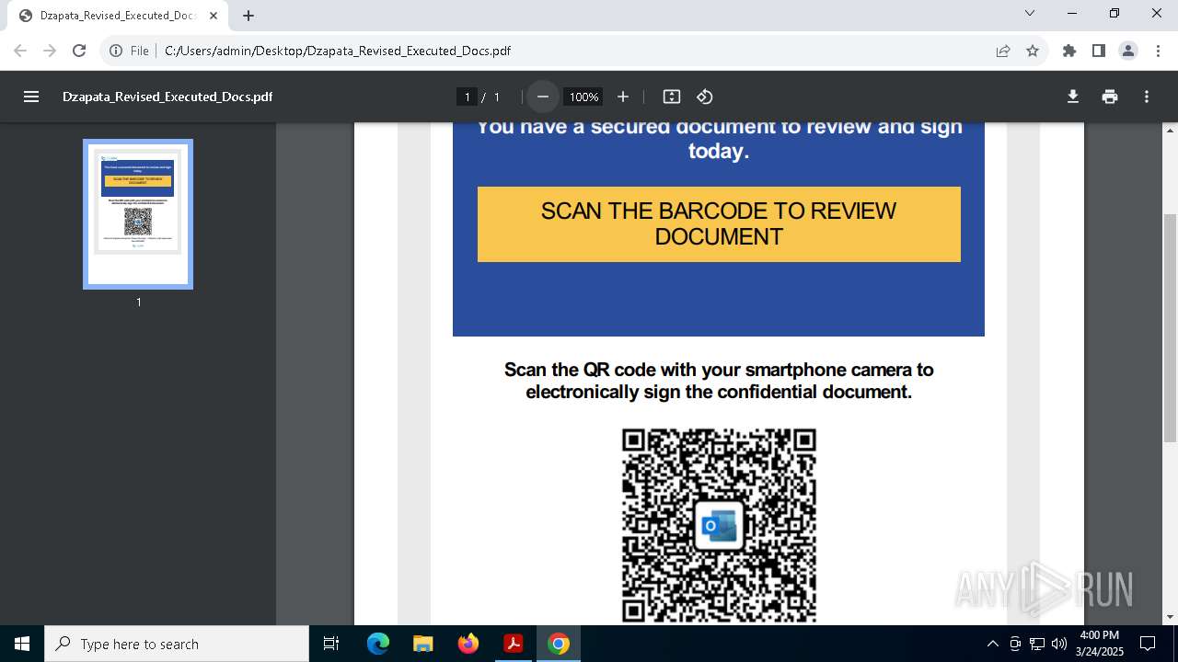Go back in browser history

20,51
